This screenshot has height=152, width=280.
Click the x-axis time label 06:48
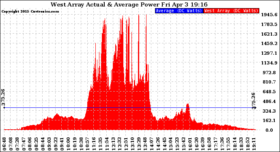point(4,144)
